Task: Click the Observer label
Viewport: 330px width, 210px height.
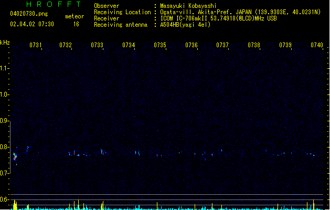Action: coord(107,6)
